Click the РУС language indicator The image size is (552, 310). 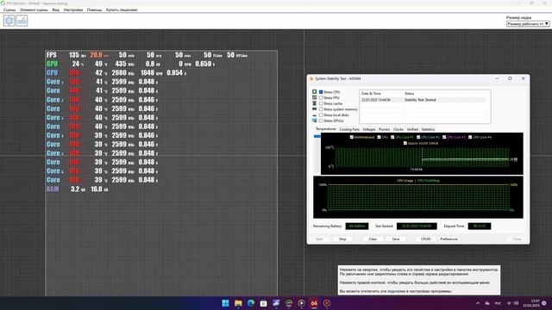pos(499,303)
